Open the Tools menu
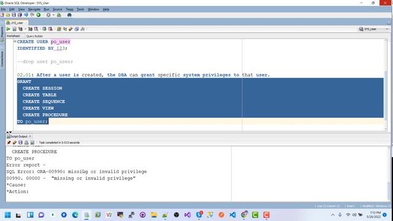393x221 pixels. tap(80, 9)
